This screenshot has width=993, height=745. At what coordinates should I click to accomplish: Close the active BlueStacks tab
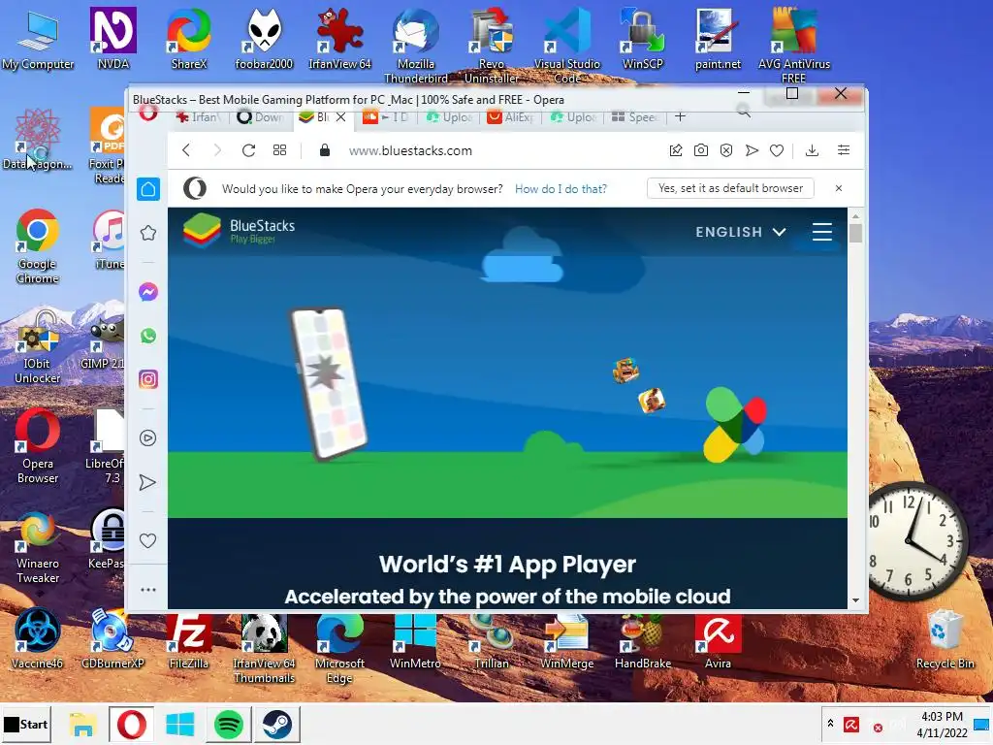[x=340, y=117]
